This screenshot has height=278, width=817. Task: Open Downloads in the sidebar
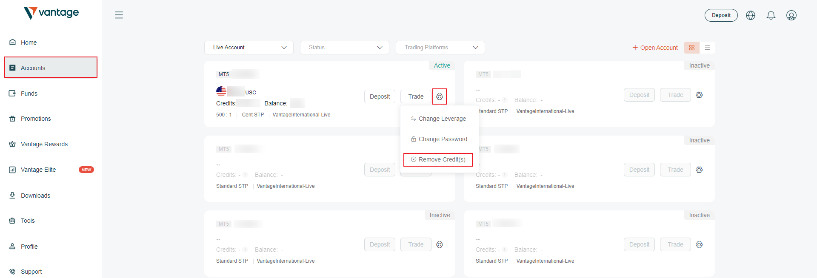coord(51,196)
